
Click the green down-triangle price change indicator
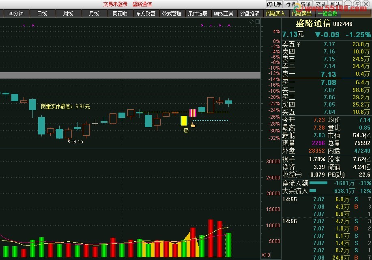click(x=318, y=35)
